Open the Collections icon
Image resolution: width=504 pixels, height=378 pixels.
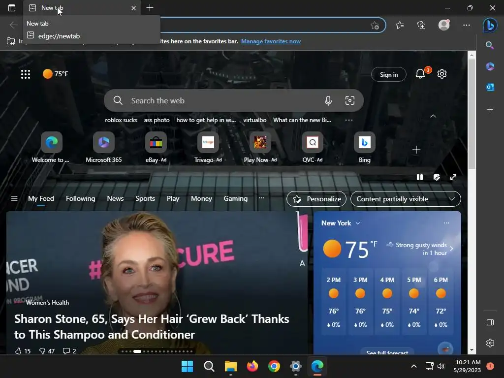coord(421,25)
